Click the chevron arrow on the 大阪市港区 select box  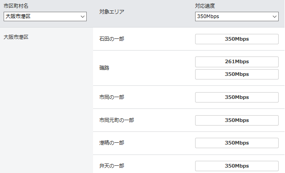coord(83,17)
